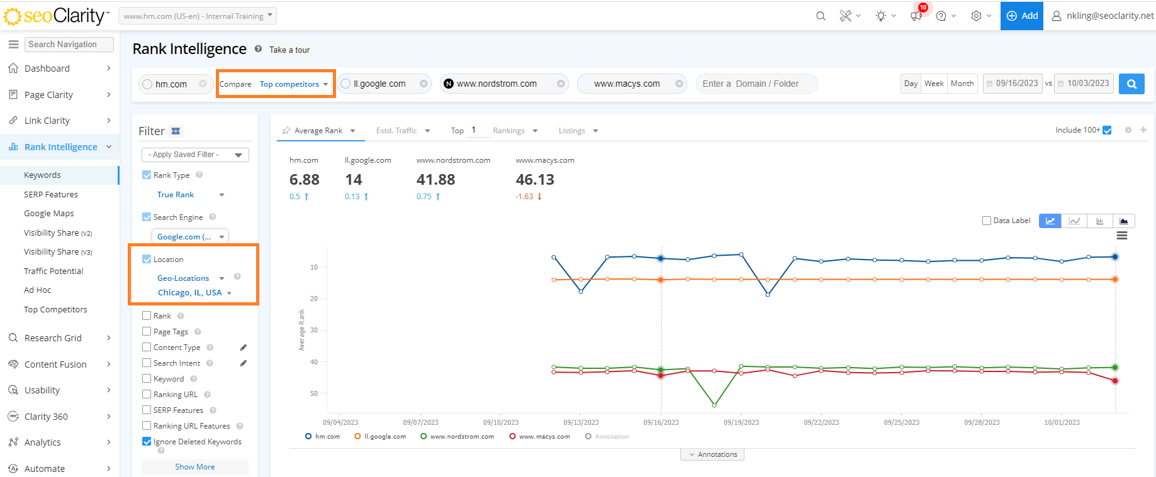Click the Enter a Domain / Folder field
1156x477 pixels.
[x=756, y=84]
